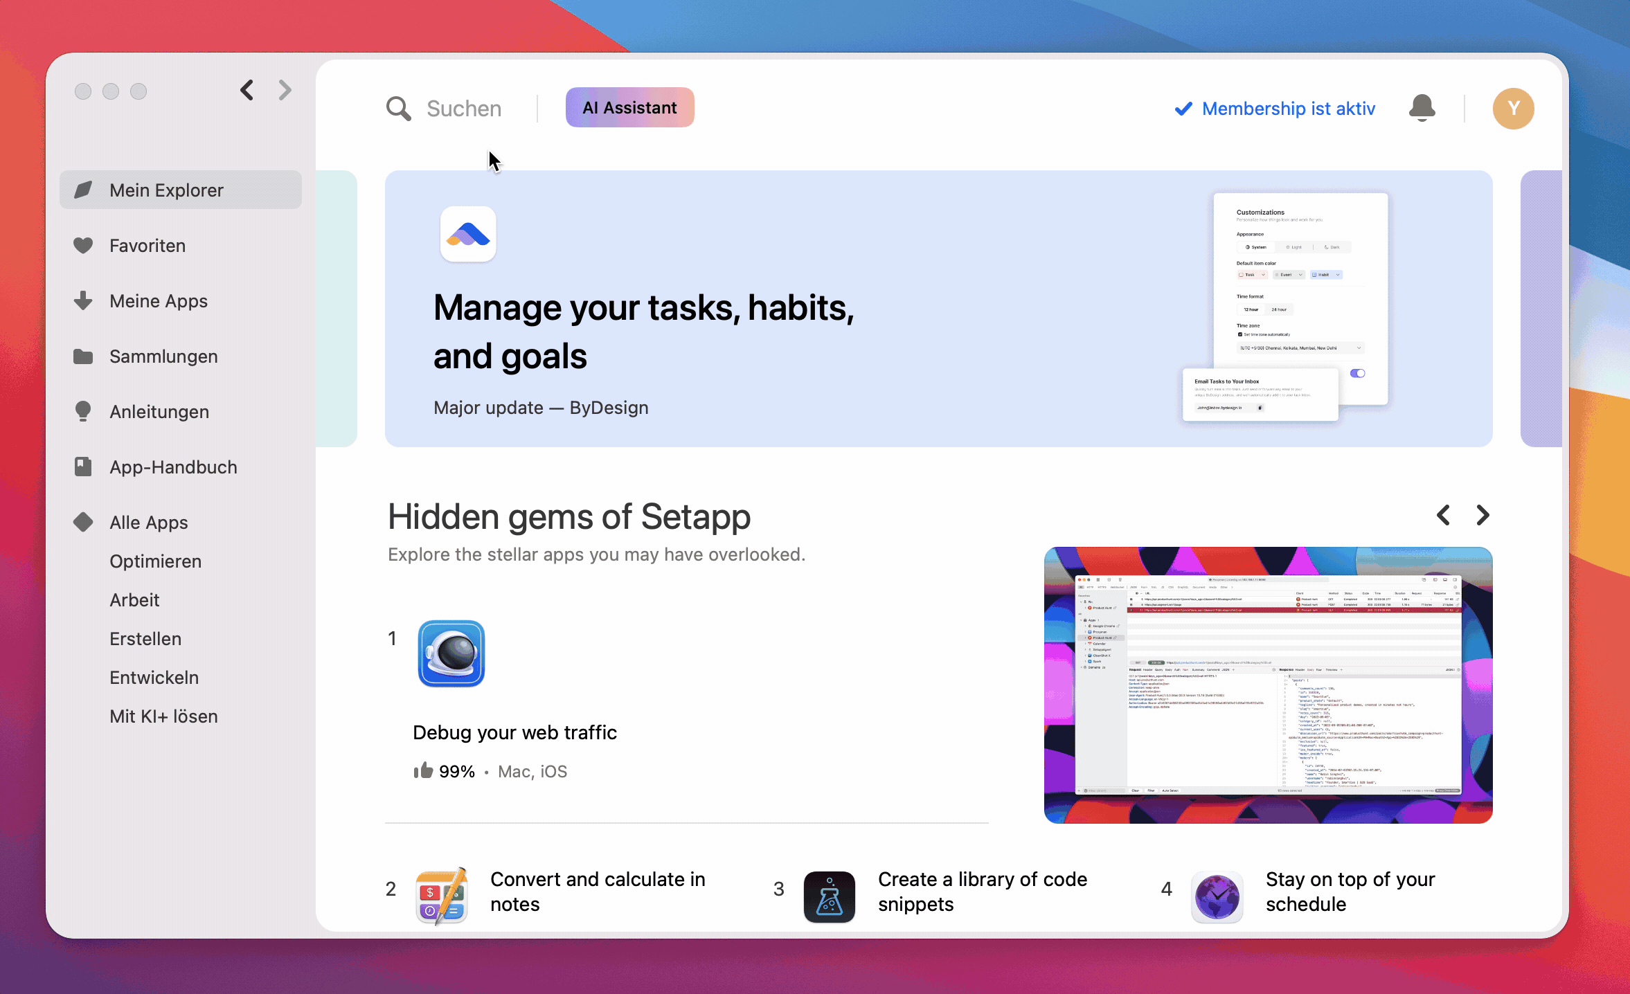Click Mac, iOS platform text

coord(532,771)
